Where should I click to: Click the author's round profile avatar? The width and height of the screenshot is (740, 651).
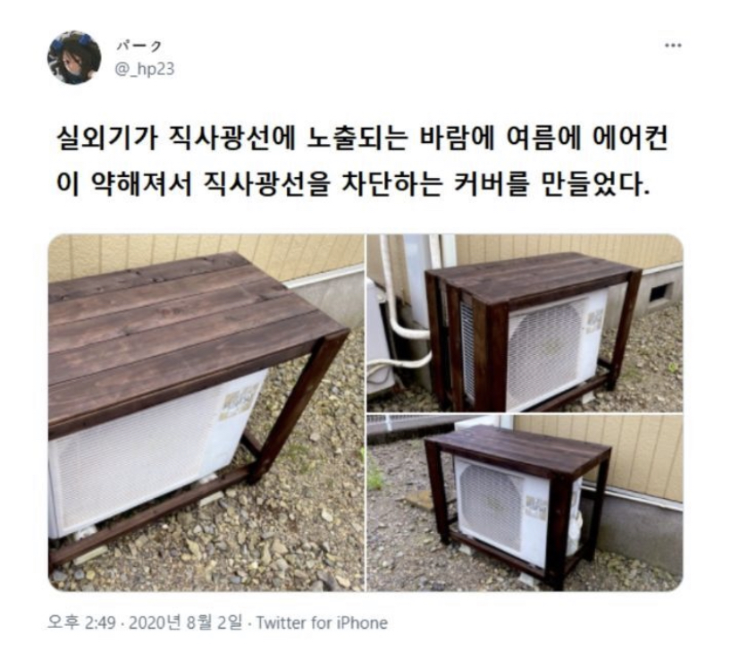pos(74,57)
